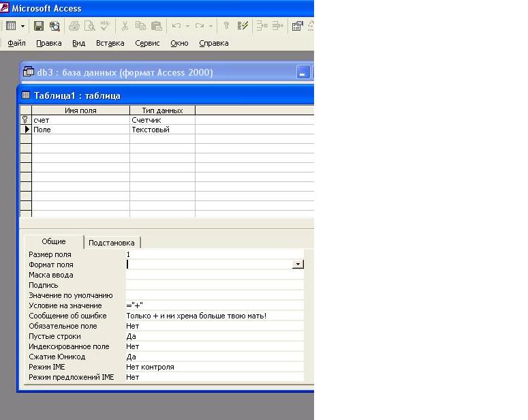Screen dimensions: 528x420
Task: Click the Сообщение об ошибке field
Action: tap(215, 316)
